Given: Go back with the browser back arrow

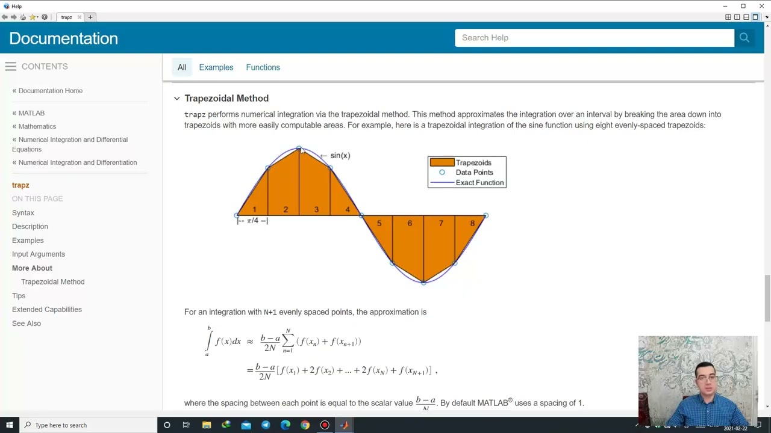Looking at the screenshot, I should pyautogui.click(x=4, y=17).
